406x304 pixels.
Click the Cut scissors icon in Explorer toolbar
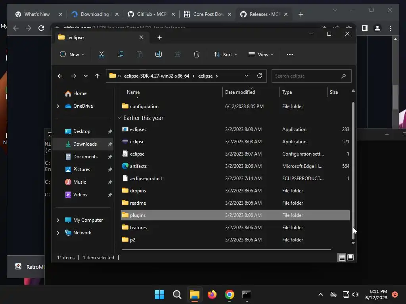click(101, 55)
